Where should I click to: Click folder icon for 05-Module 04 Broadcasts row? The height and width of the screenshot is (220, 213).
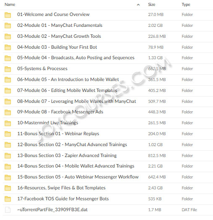(8, 58)
